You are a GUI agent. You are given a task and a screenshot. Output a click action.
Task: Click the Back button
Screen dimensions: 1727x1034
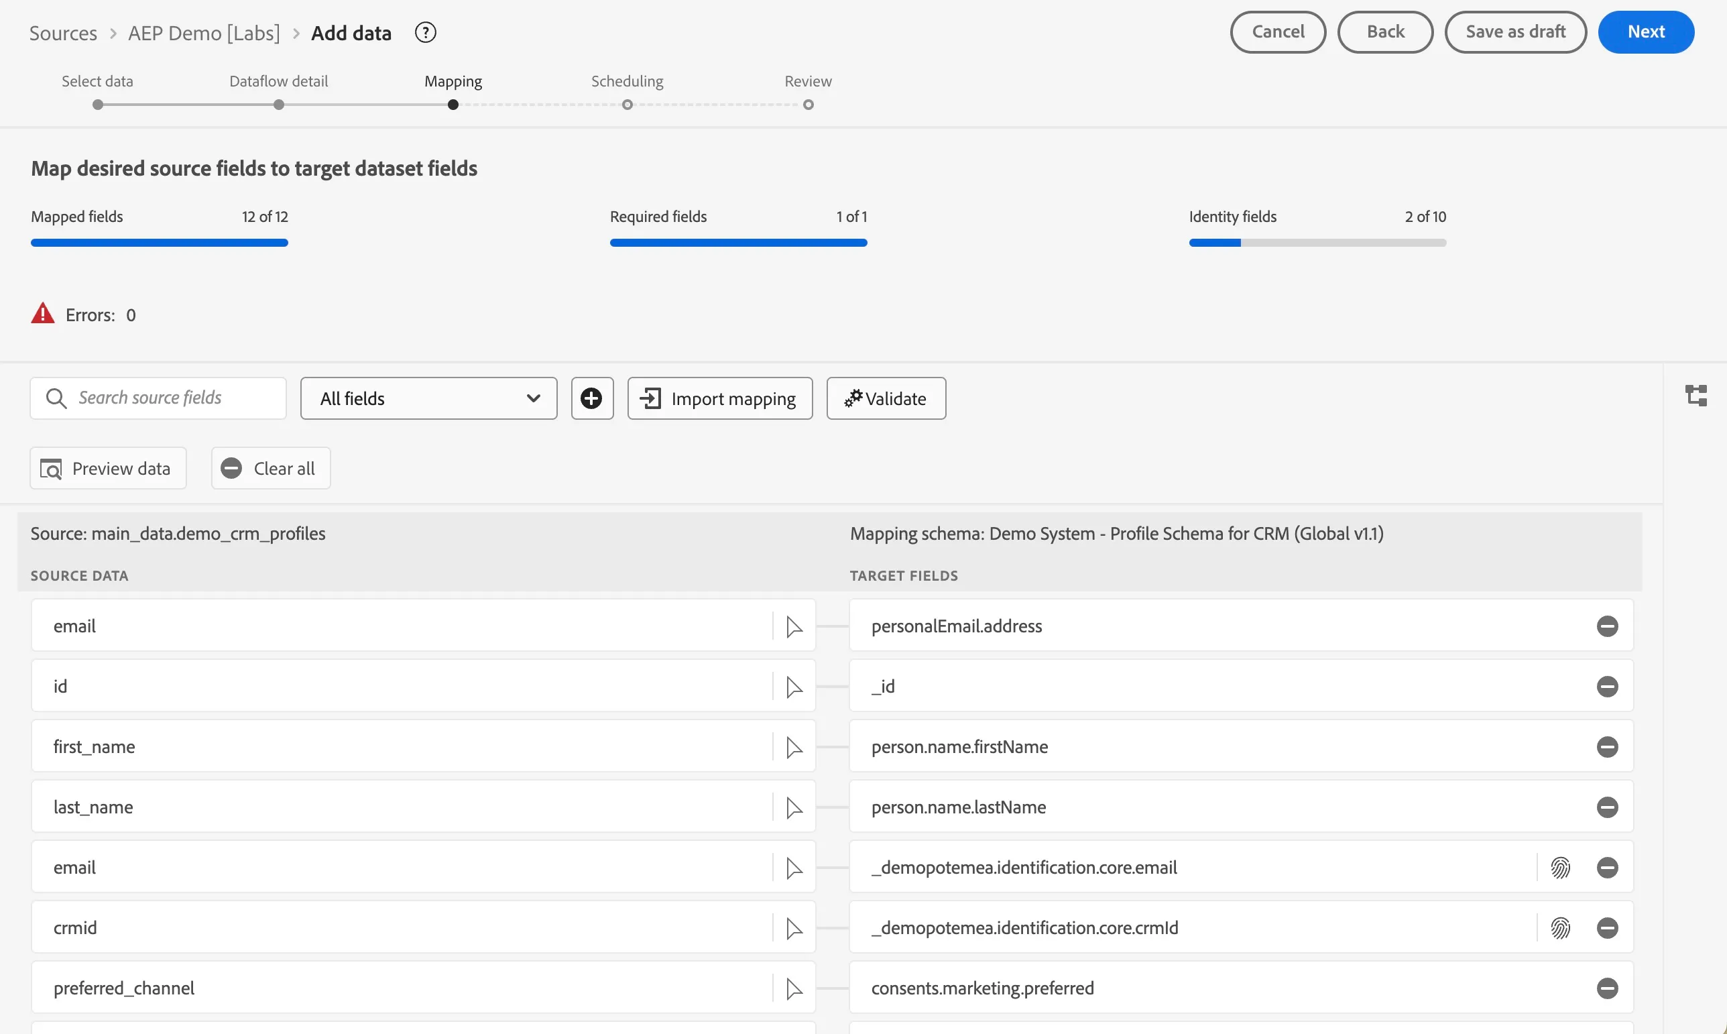click(1385, 32)
